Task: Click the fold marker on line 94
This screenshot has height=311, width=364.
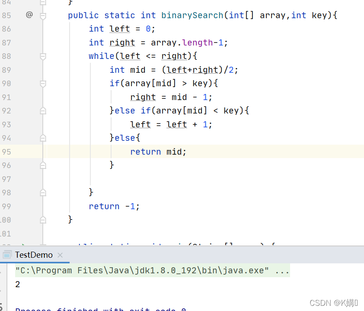Action: point(43,138)
